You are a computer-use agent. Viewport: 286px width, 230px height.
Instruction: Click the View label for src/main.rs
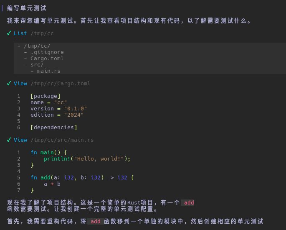[20, 140]
